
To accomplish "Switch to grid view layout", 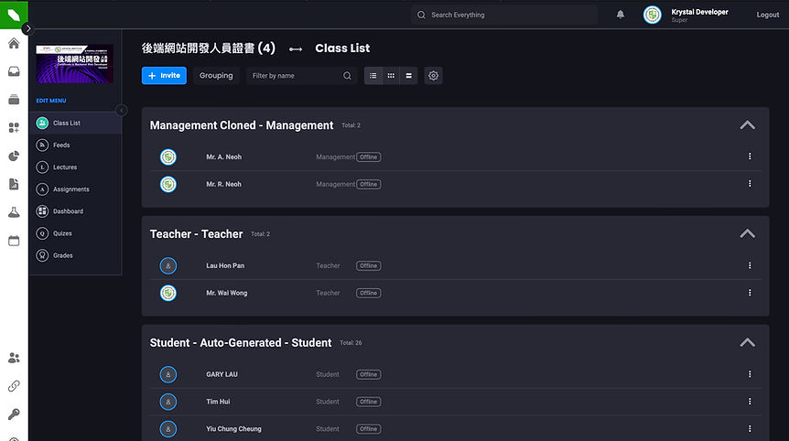I will (391, 76).
